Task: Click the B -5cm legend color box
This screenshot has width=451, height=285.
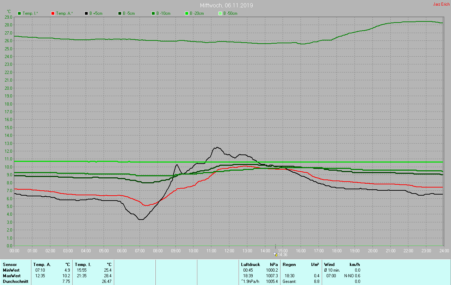Action: pos(120,13)
